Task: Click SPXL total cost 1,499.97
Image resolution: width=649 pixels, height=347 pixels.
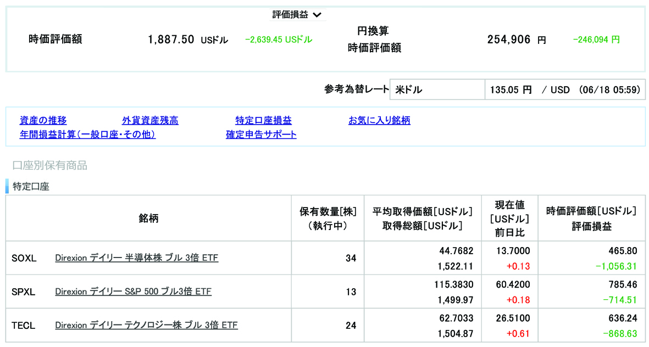Action: [x=456, y=300]
